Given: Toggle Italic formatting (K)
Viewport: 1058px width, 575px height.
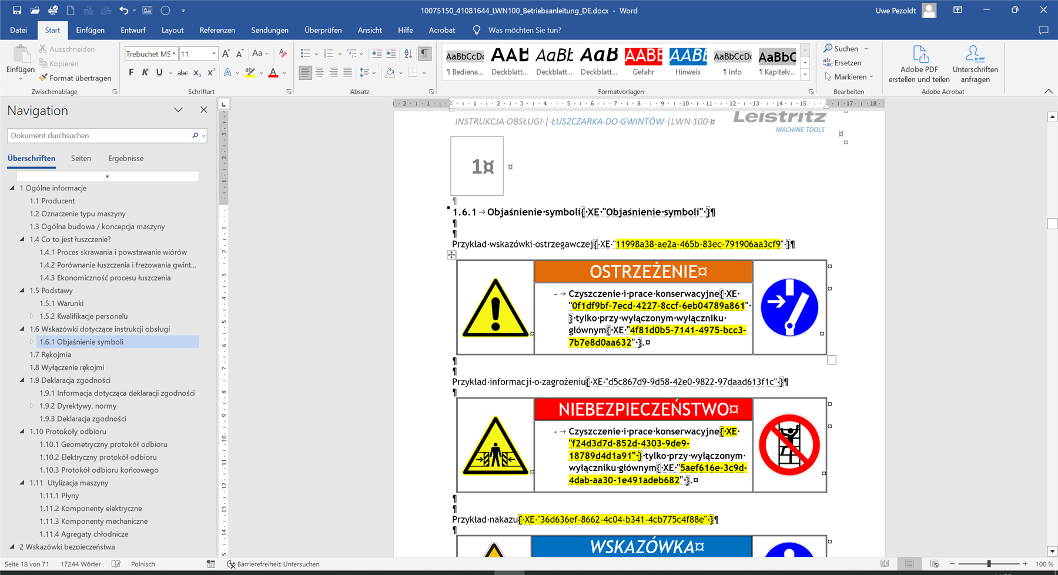Looking at the screenshot, I should tap(145, 72).
